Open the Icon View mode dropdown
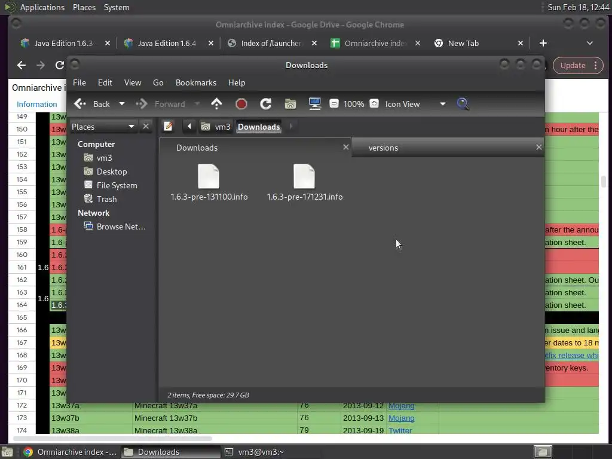Viewport: 612px width, 459px height. point(415,104)
